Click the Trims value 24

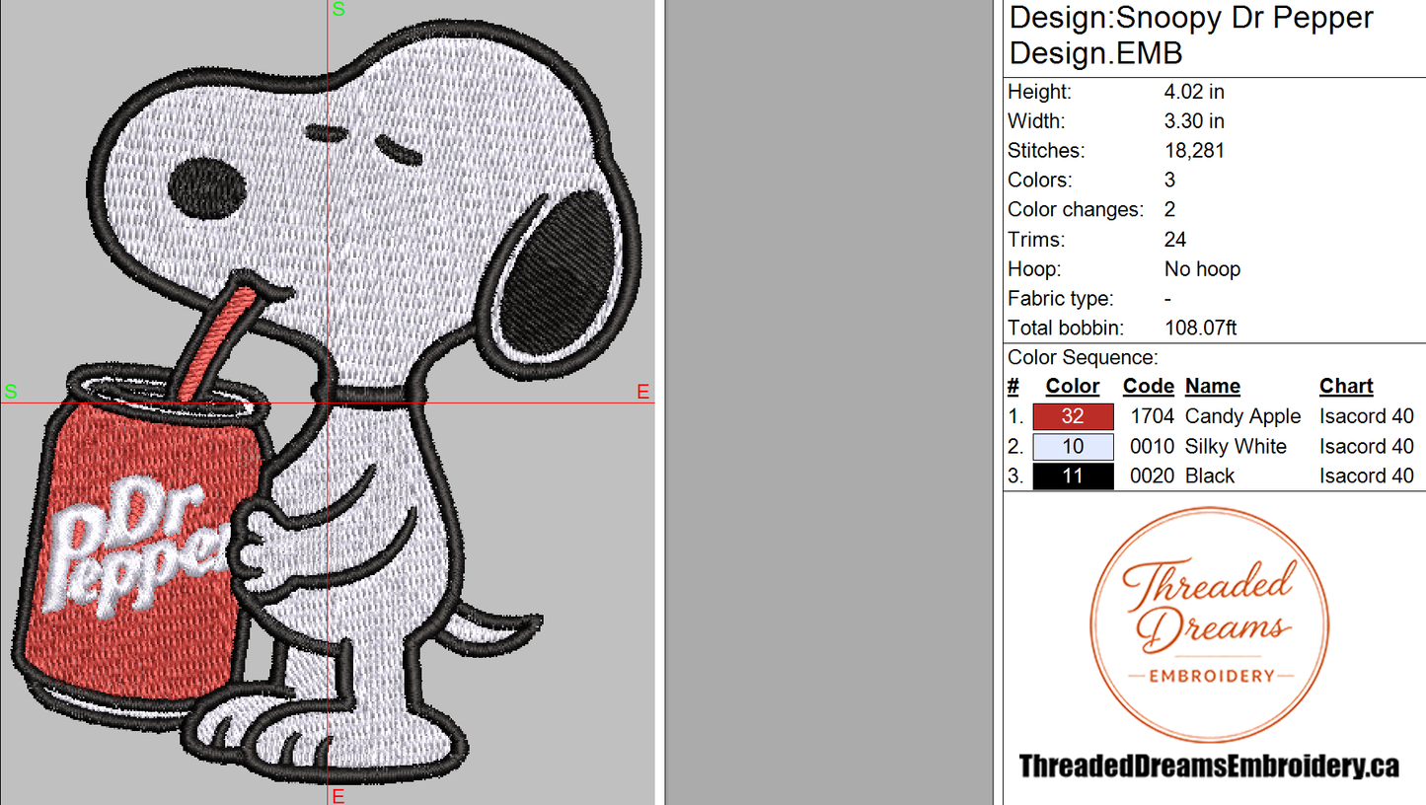pyautogui.click(x=1175, y=240)
